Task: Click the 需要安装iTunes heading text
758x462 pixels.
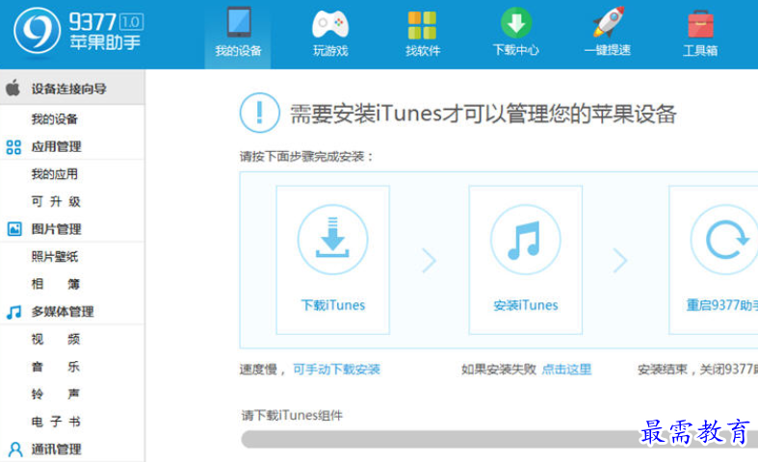Action: [483, 114]
